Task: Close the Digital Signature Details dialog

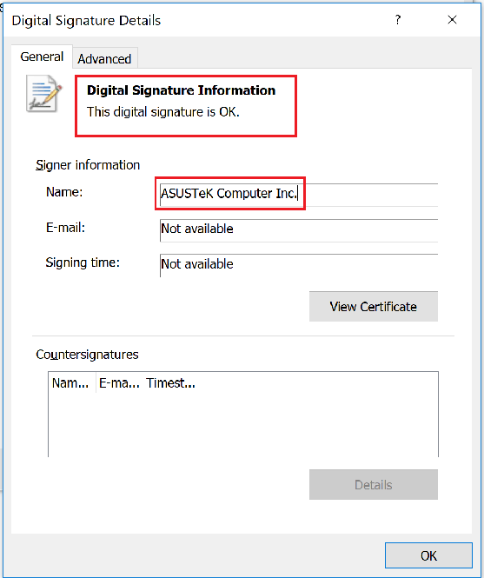Action: pyautogui.click(x=453, y=19)
